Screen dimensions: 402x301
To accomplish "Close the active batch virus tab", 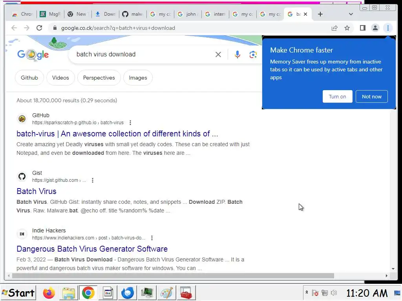I will click(x=305, y=14).
